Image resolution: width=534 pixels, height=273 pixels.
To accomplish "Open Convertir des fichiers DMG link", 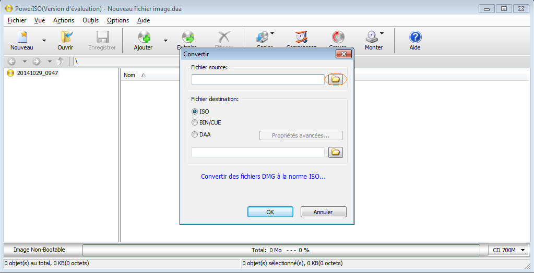I will tap(263, 177).
